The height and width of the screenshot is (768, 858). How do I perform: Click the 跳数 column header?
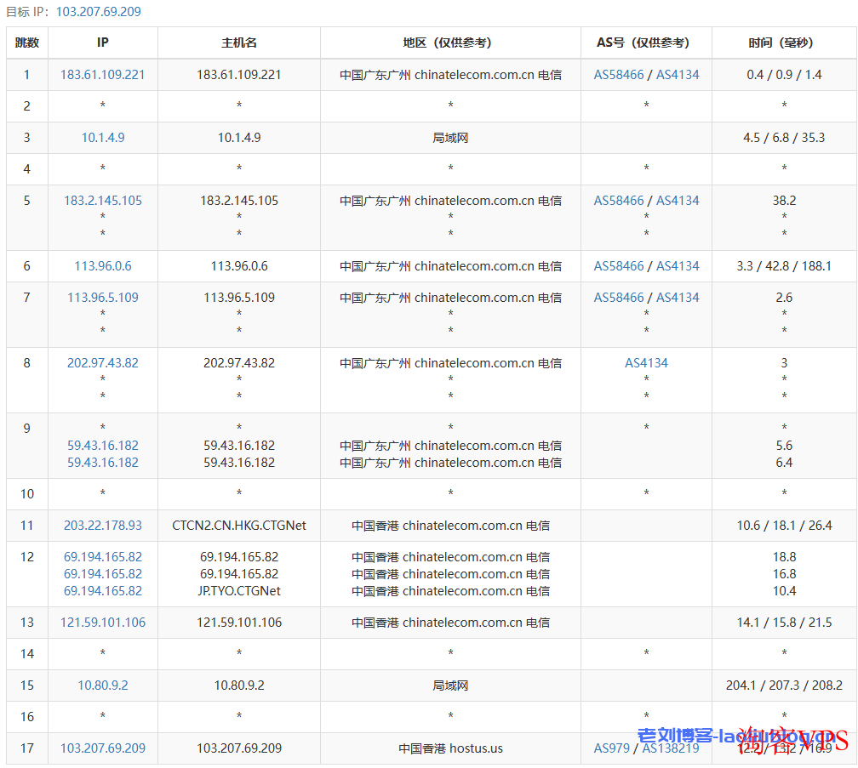coord(27,43)
